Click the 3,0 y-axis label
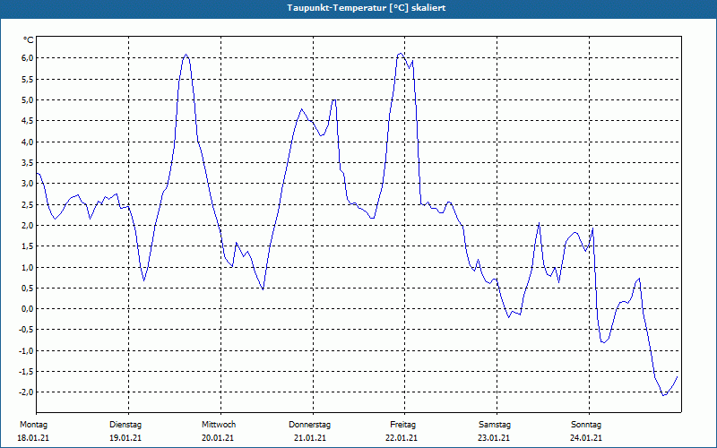 (x=27, y=184)
